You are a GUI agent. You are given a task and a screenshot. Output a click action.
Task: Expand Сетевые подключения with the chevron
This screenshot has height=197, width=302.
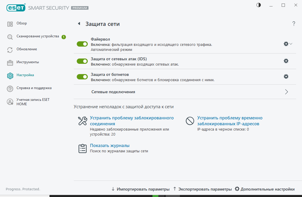tap(286, 92)
